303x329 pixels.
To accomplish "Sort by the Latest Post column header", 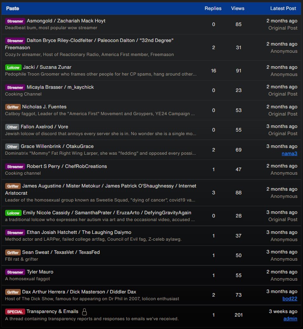I will pos(283,8).
